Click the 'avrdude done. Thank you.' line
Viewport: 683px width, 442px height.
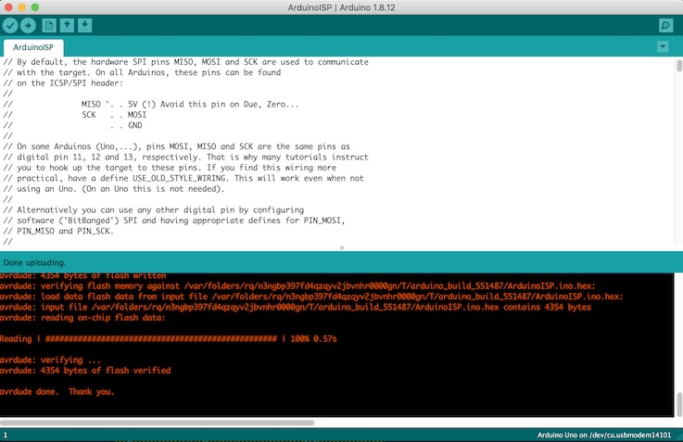pos(57,391)
